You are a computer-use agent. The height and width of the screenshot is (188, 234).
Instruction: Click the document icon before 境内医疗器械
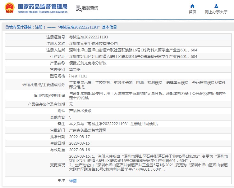pyautogui.click(x=7, y=27)
